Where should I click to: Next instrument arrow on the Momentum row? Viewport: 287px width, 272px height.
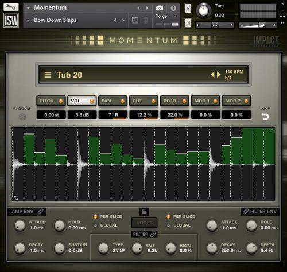147,8
